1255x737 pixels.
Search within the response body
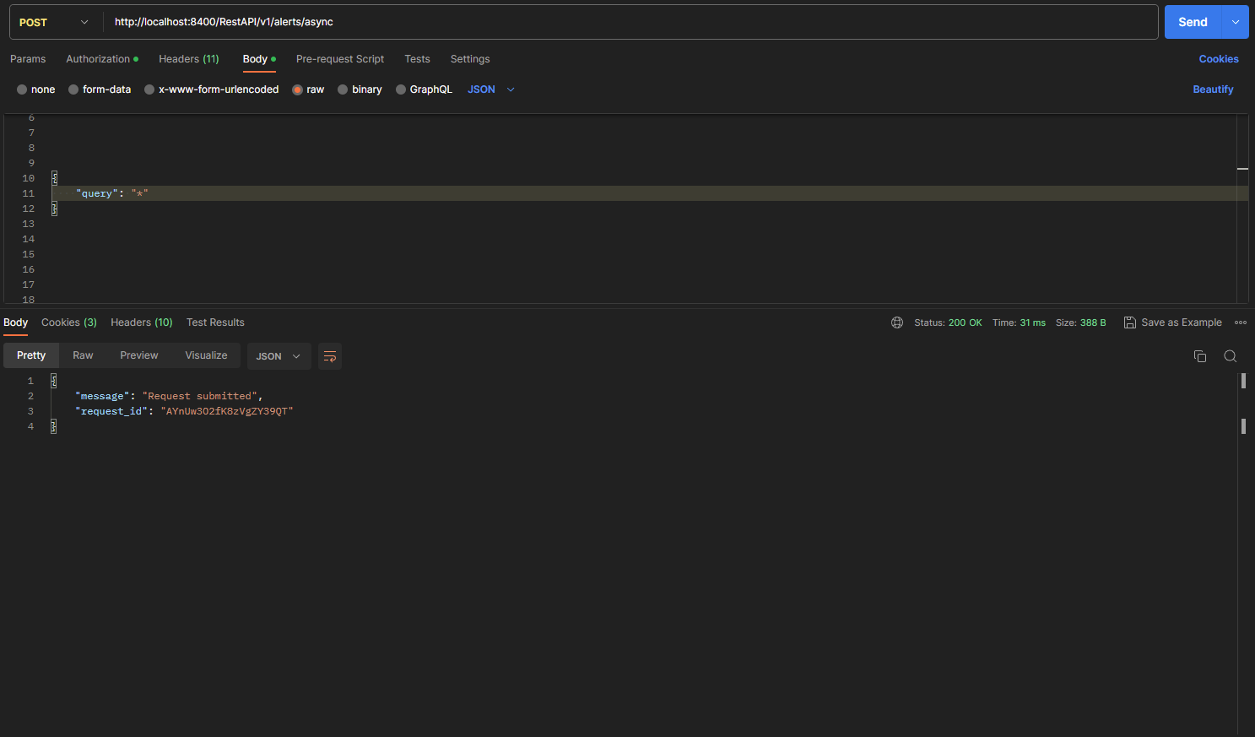coord(1230,355)
